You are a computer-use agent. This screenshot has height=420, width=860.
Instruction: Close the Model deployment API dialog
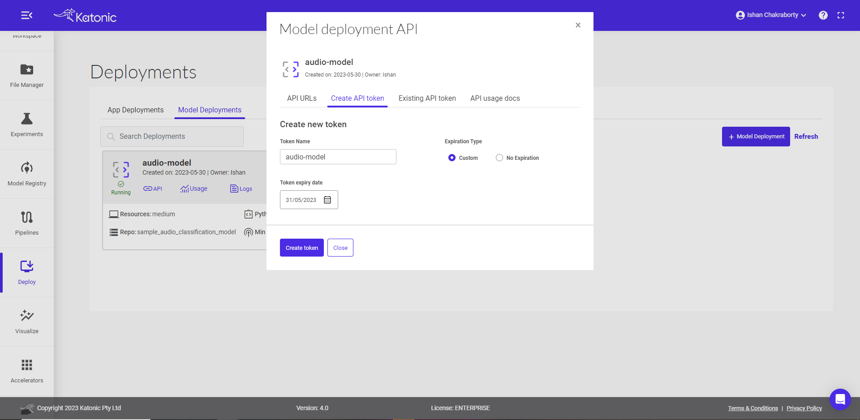coord(578,25)
